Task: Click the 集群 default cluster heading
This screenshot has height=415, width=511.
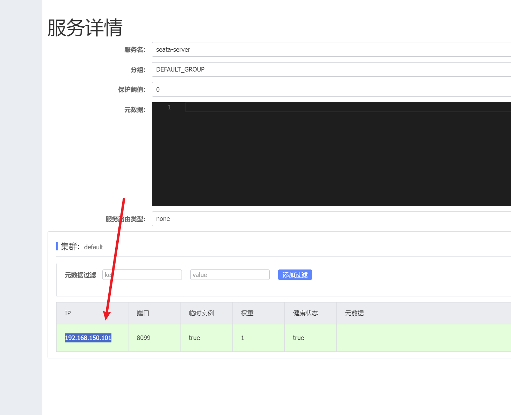Action: [82, 247]
